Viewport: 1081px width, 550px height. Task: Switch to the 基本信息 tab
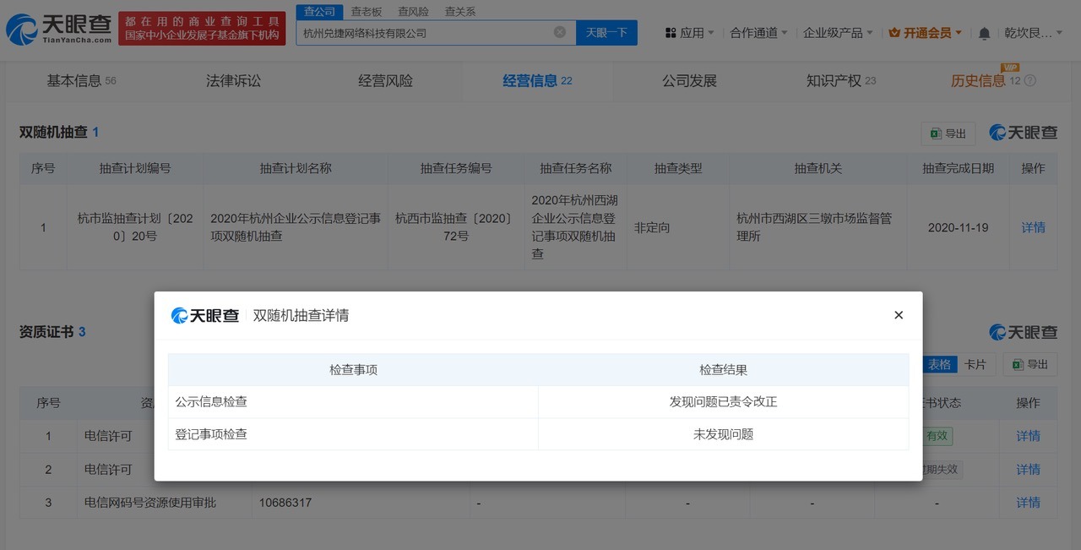pyautogui.click(x=72, y=79)
